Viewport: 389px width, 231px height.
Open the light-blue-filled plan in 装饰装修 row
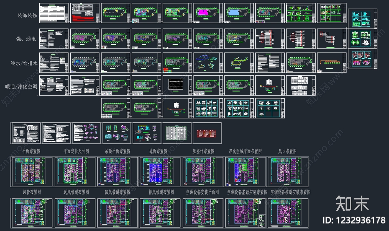239,13
